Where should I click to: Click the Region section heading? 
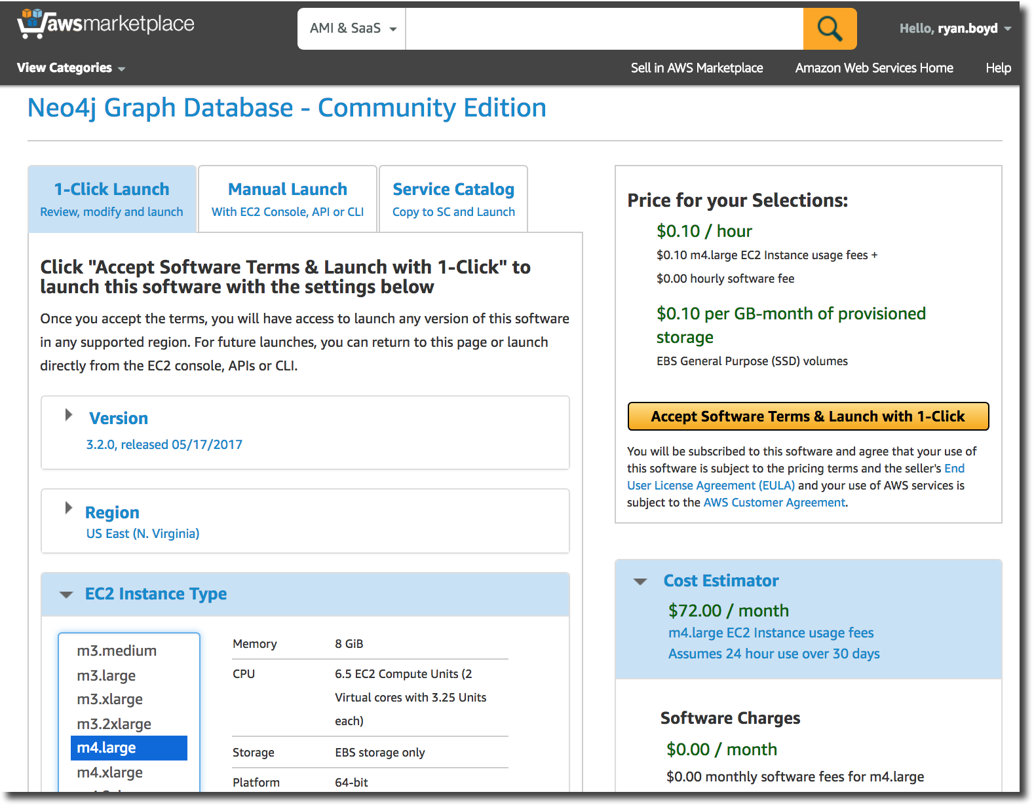point(112,512)
